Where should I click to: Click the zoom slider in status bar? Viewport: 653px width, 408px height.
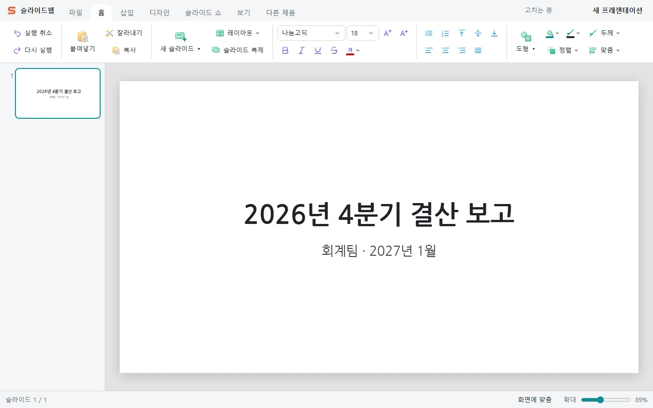pos(606,400)
